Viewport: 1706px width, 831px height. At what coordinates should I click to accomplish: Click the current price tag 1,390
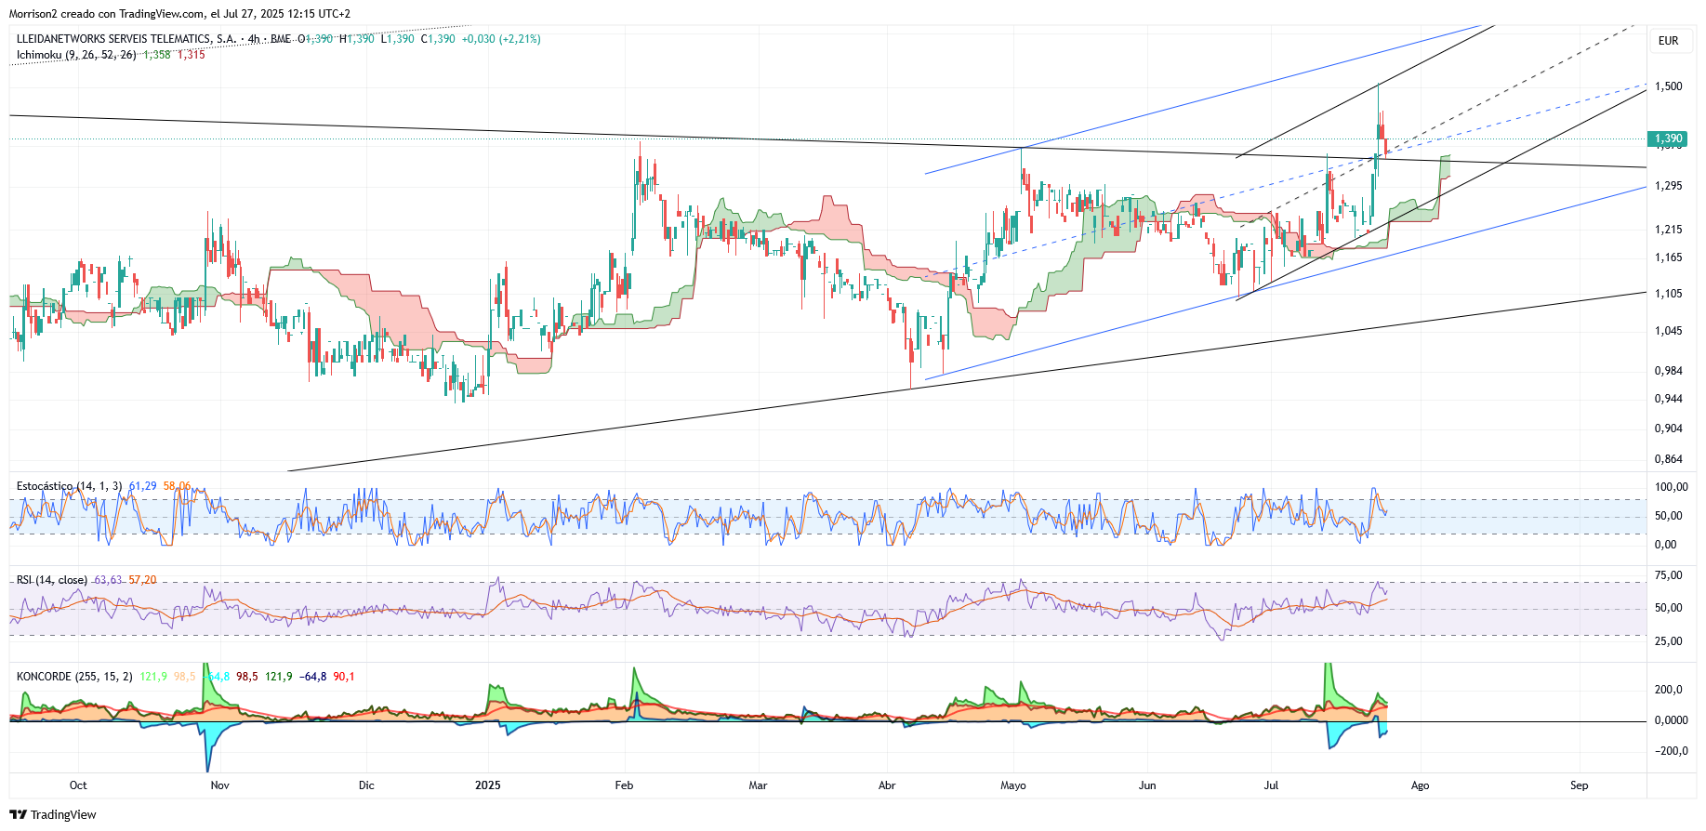(1669, 138)
